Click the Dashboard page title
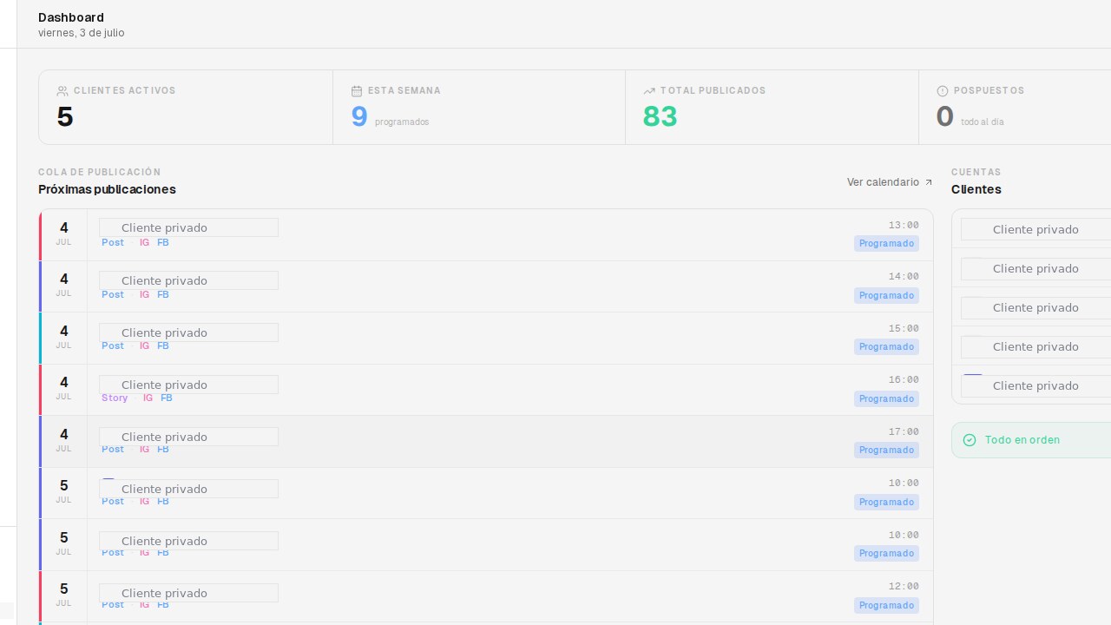 coord(71,17)
